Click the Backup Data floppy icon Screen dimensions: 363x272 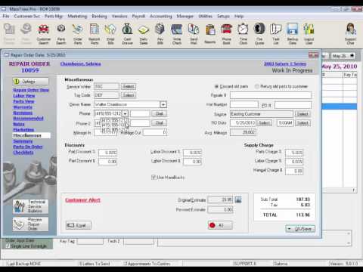pos(293,34)
